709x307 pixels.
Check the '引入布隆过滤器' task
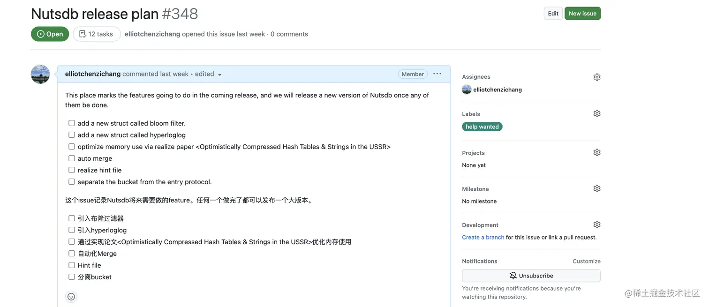coord(72,218)
